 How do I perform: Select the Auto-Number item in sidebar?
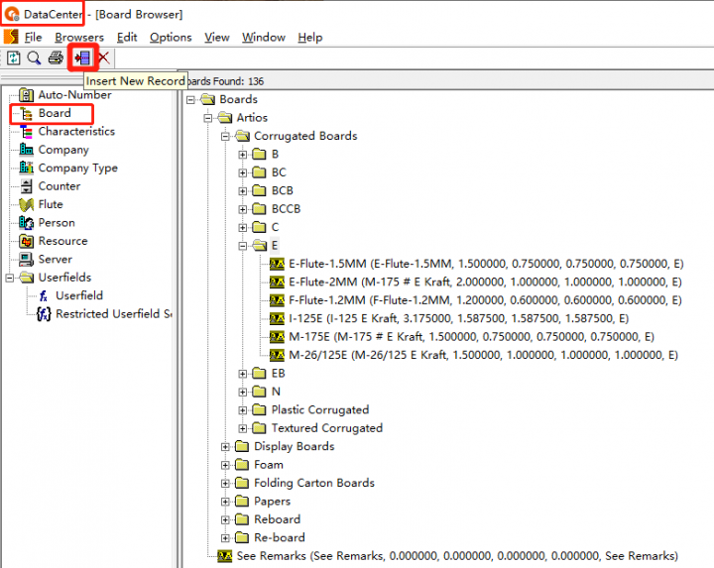[74, 95]
